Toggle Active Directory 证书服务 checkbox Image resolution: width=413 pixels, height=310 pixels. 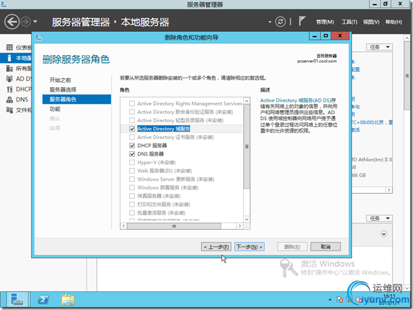coord(132,137)
